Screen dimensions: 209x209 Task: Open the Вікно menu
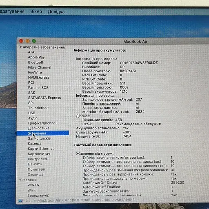(x=36, y=11)
